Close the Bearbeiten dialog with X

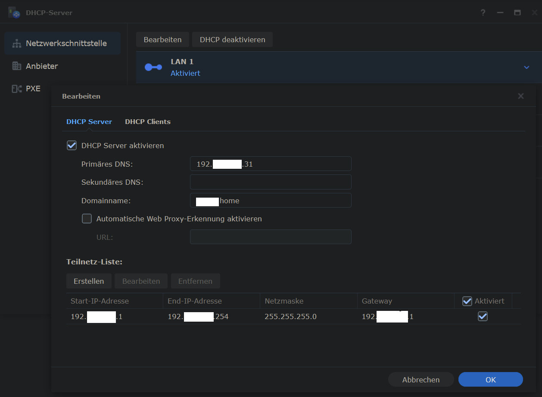(x=521, y=96)
